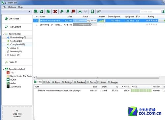
Task: Click the search magnifier icon in toolbar
Action: pos(164,12)
